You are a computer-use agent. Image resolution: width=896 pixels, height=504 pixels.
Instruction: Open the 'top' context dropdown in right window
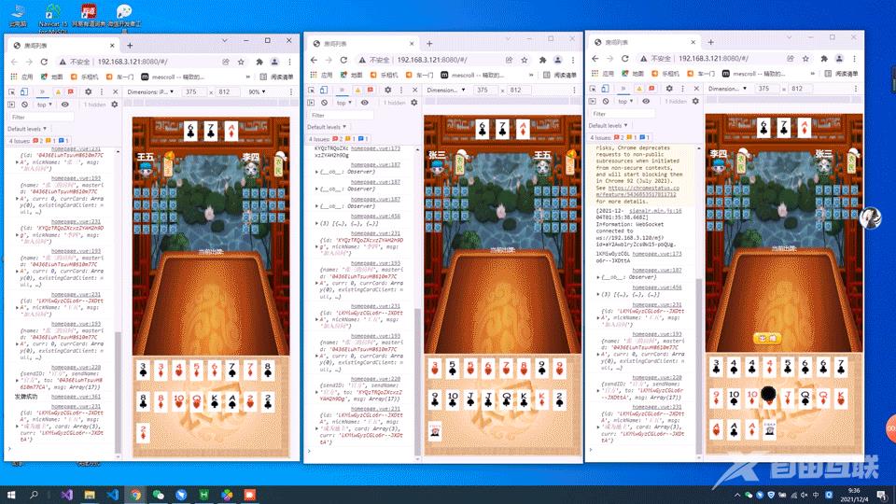click(x=625, y=101)
